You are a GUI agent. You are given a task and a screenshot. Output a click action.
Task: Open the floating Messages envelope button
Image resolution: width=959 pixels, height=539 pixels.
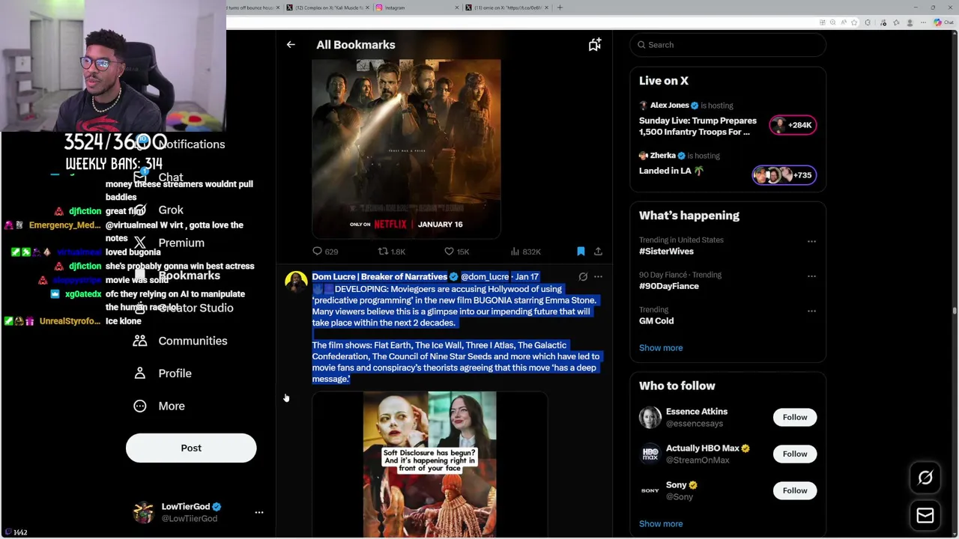(925, 515)
